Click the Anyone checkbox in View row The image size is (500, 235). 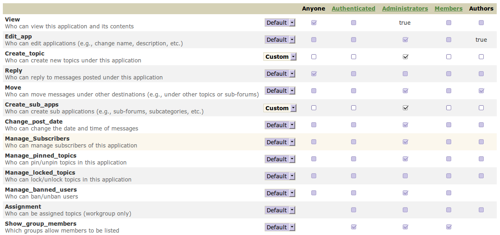pyautogui.click(x=314, y=23)
